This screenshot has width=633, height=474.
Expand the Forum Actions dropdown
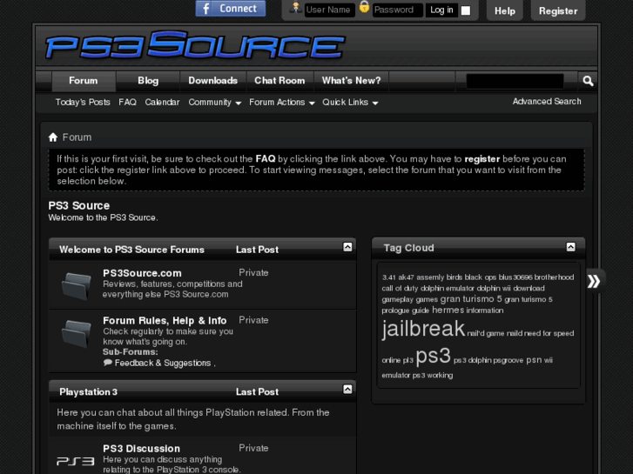(x=281, y=103)
